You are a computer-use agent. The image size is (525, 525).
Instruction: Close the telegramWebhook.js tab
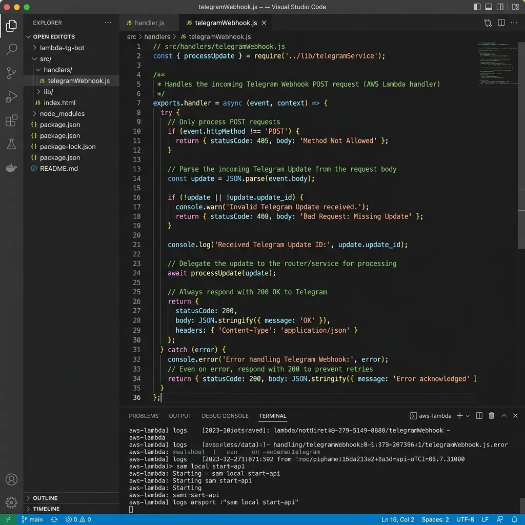[264, 23]
